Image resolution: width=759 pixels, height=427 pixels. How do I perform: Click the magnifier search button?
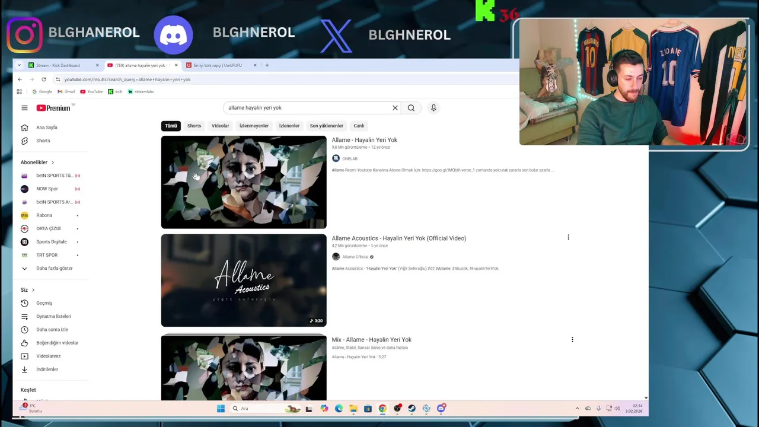click(411, 108)
